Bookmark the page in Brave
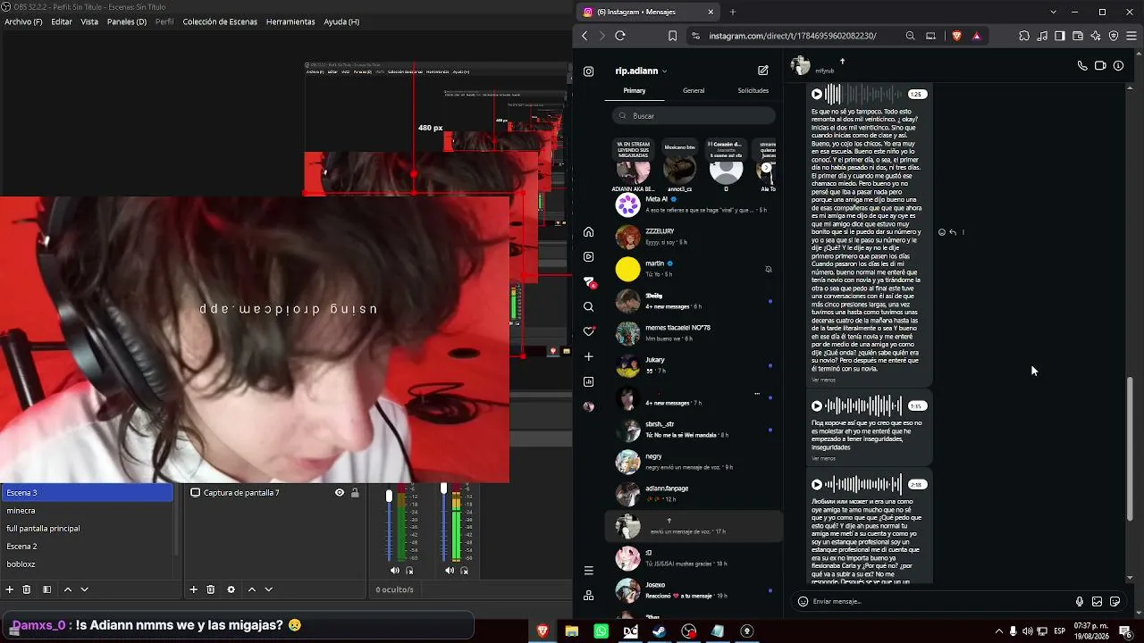Screen dimensions: 1144x643 [x=672, y=36]
